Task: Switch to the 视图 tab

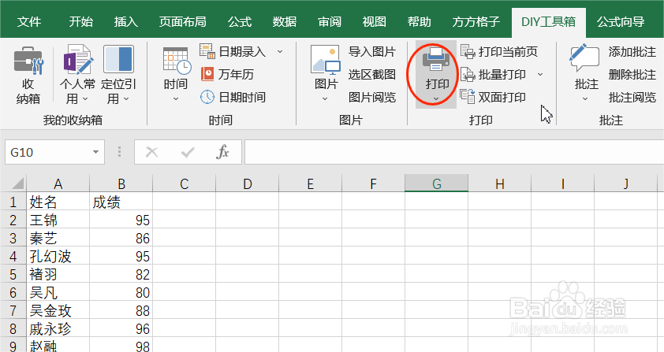Action: [x=375, y=21]
